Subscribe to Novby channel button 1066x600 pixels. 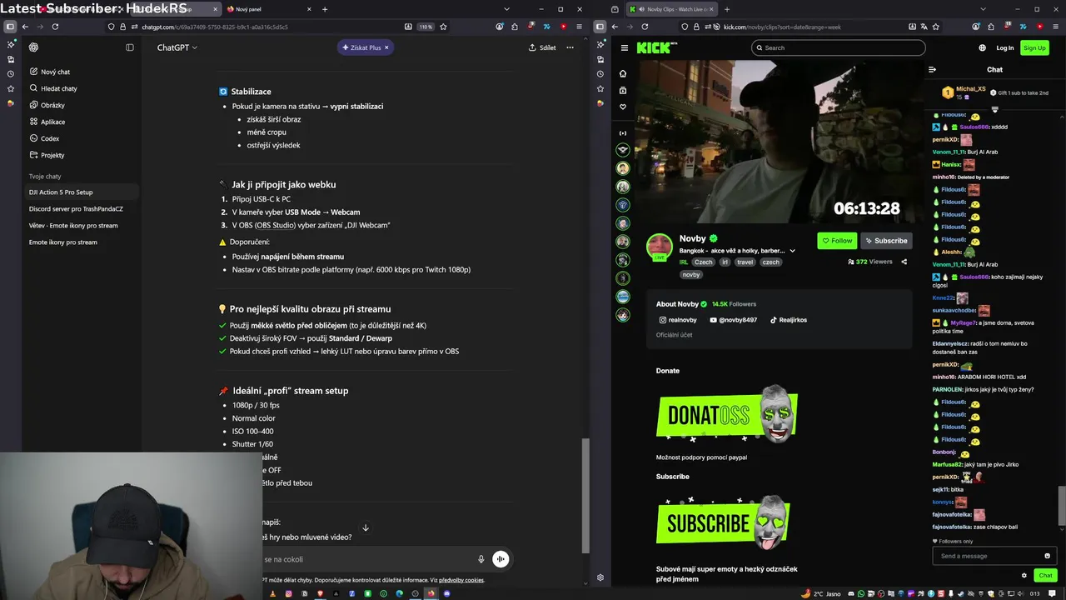click(886, 241)
